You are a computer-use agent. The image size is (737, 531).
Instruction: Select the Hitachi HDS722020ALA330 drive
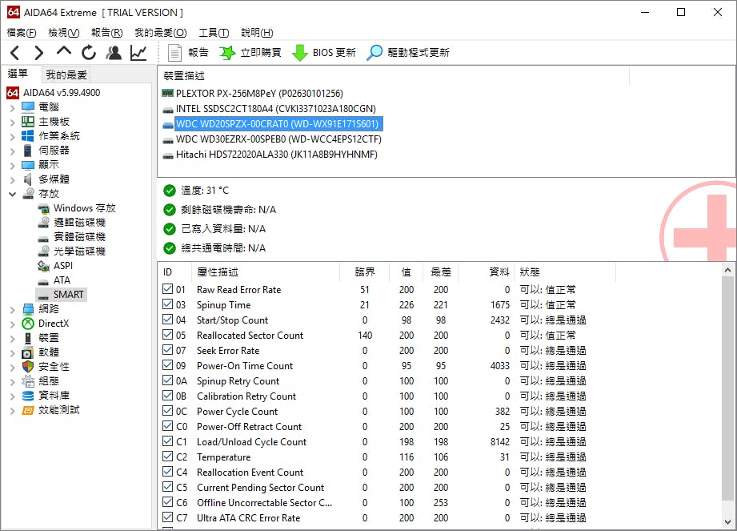[x=276, y=155]
